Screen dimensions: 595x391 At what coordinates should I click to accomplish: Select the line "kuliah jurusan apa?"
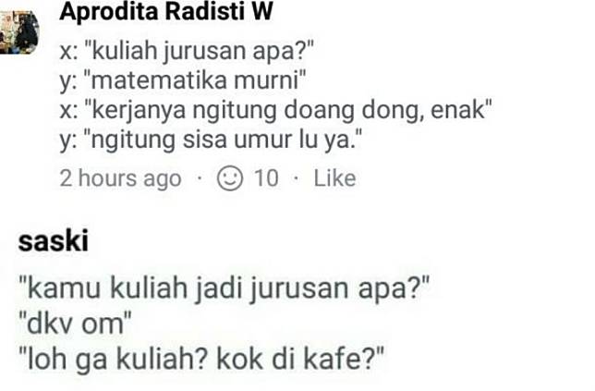pyautogui.click(x=187, y=51)
